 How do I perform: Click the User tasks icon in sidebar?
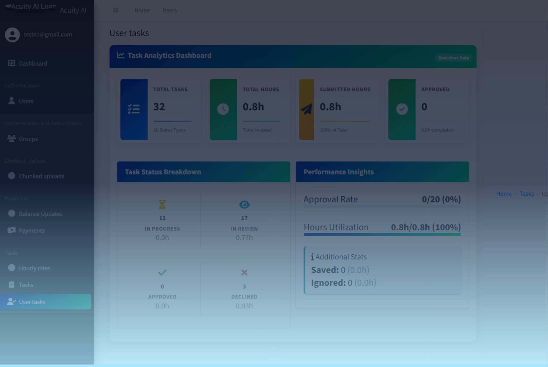11,302
